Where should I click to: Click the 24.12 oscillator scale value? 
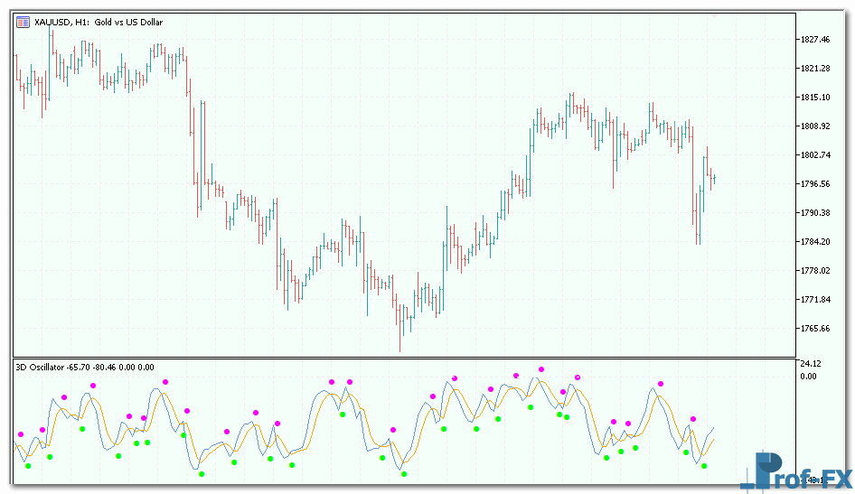[x=810, y=364]
